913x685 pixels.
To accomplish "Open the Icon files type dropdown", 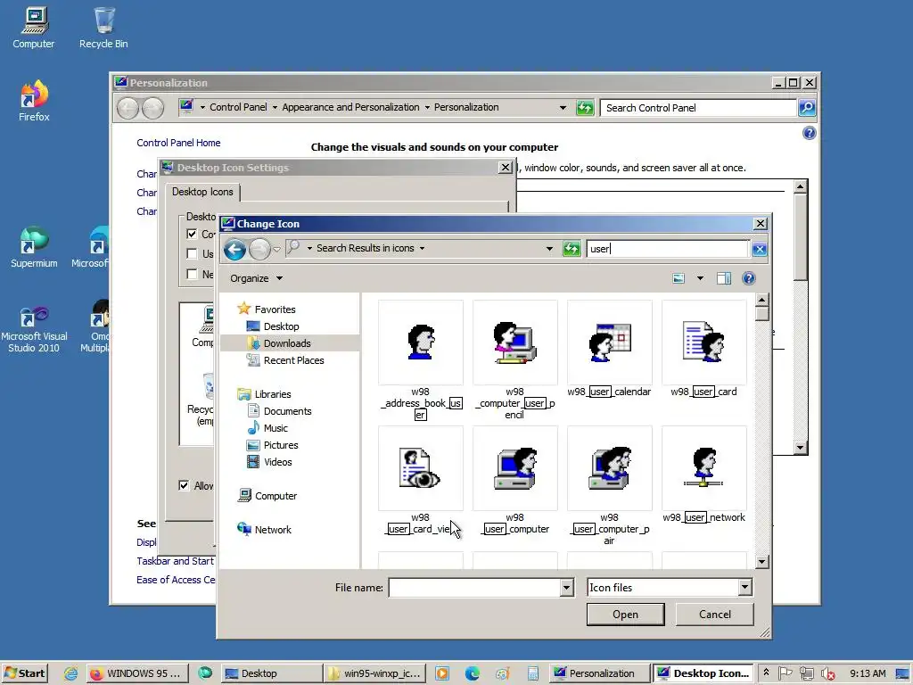I will tap(744, 588).
